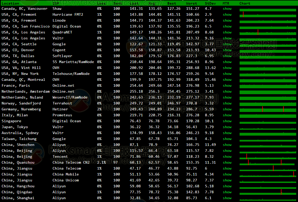Open show link for Vint Hill OVH
This screenshot has height=202, width=298.
pos(227,68)
